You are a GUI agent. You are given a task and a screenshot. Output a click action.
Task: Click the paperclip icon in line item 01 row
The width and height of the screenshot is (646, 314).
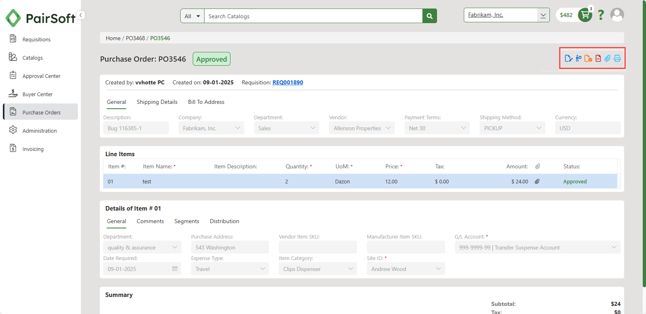pos(537,181)
